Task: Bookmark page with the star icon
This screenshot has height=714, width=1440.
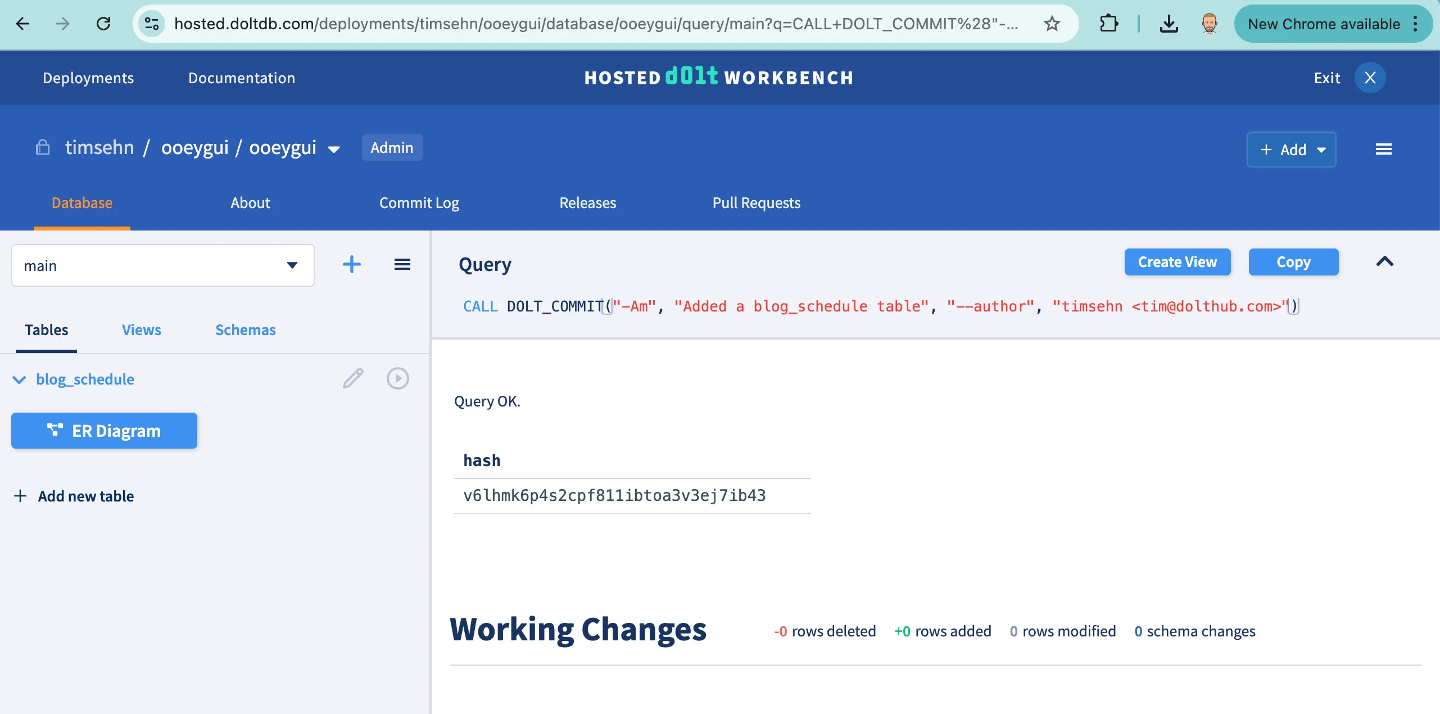Action: [1052, 24]
